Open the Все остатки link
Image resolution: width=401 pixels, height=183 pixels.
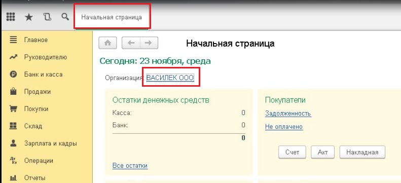tap(130, 166)
